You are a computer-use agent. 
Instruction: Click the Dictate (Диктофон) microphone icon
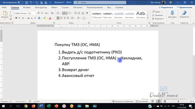pyautogui.click(x=172, y=13)
